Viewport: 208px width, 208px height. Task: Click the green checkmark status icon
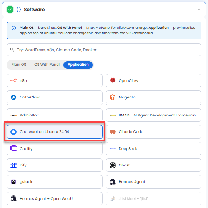(10, 9)
